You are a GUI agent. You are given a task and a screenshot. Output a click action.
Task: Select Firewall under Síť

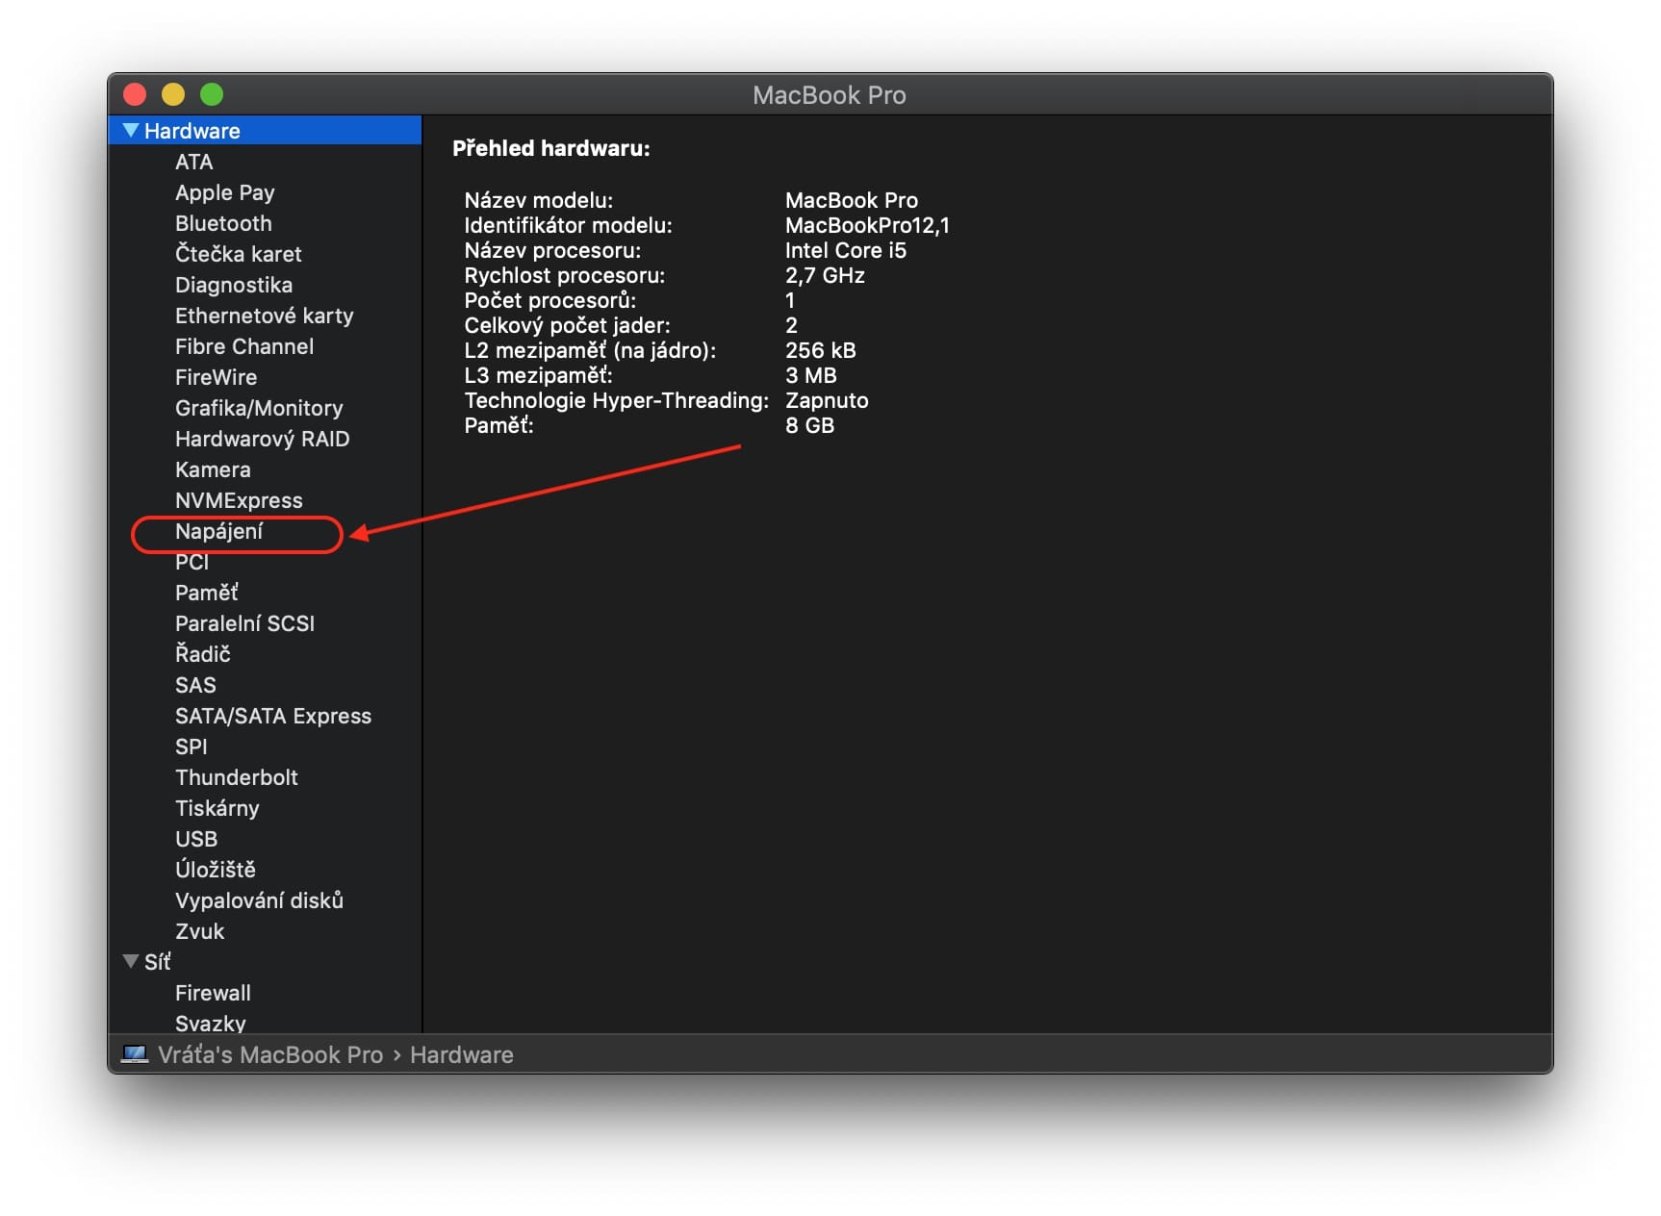pyautogui.click(x=213, y=993)
